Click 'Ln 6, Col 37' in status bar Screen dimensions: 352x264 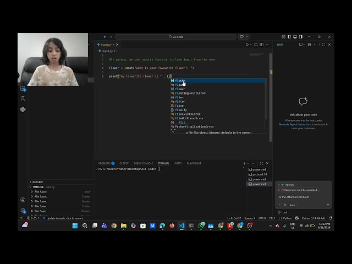tap(234, 218)
